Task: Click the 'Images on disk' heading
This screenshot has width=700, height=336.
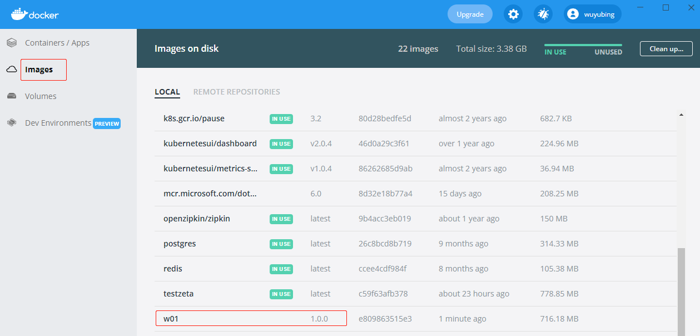Action: [x=187, y=48]
